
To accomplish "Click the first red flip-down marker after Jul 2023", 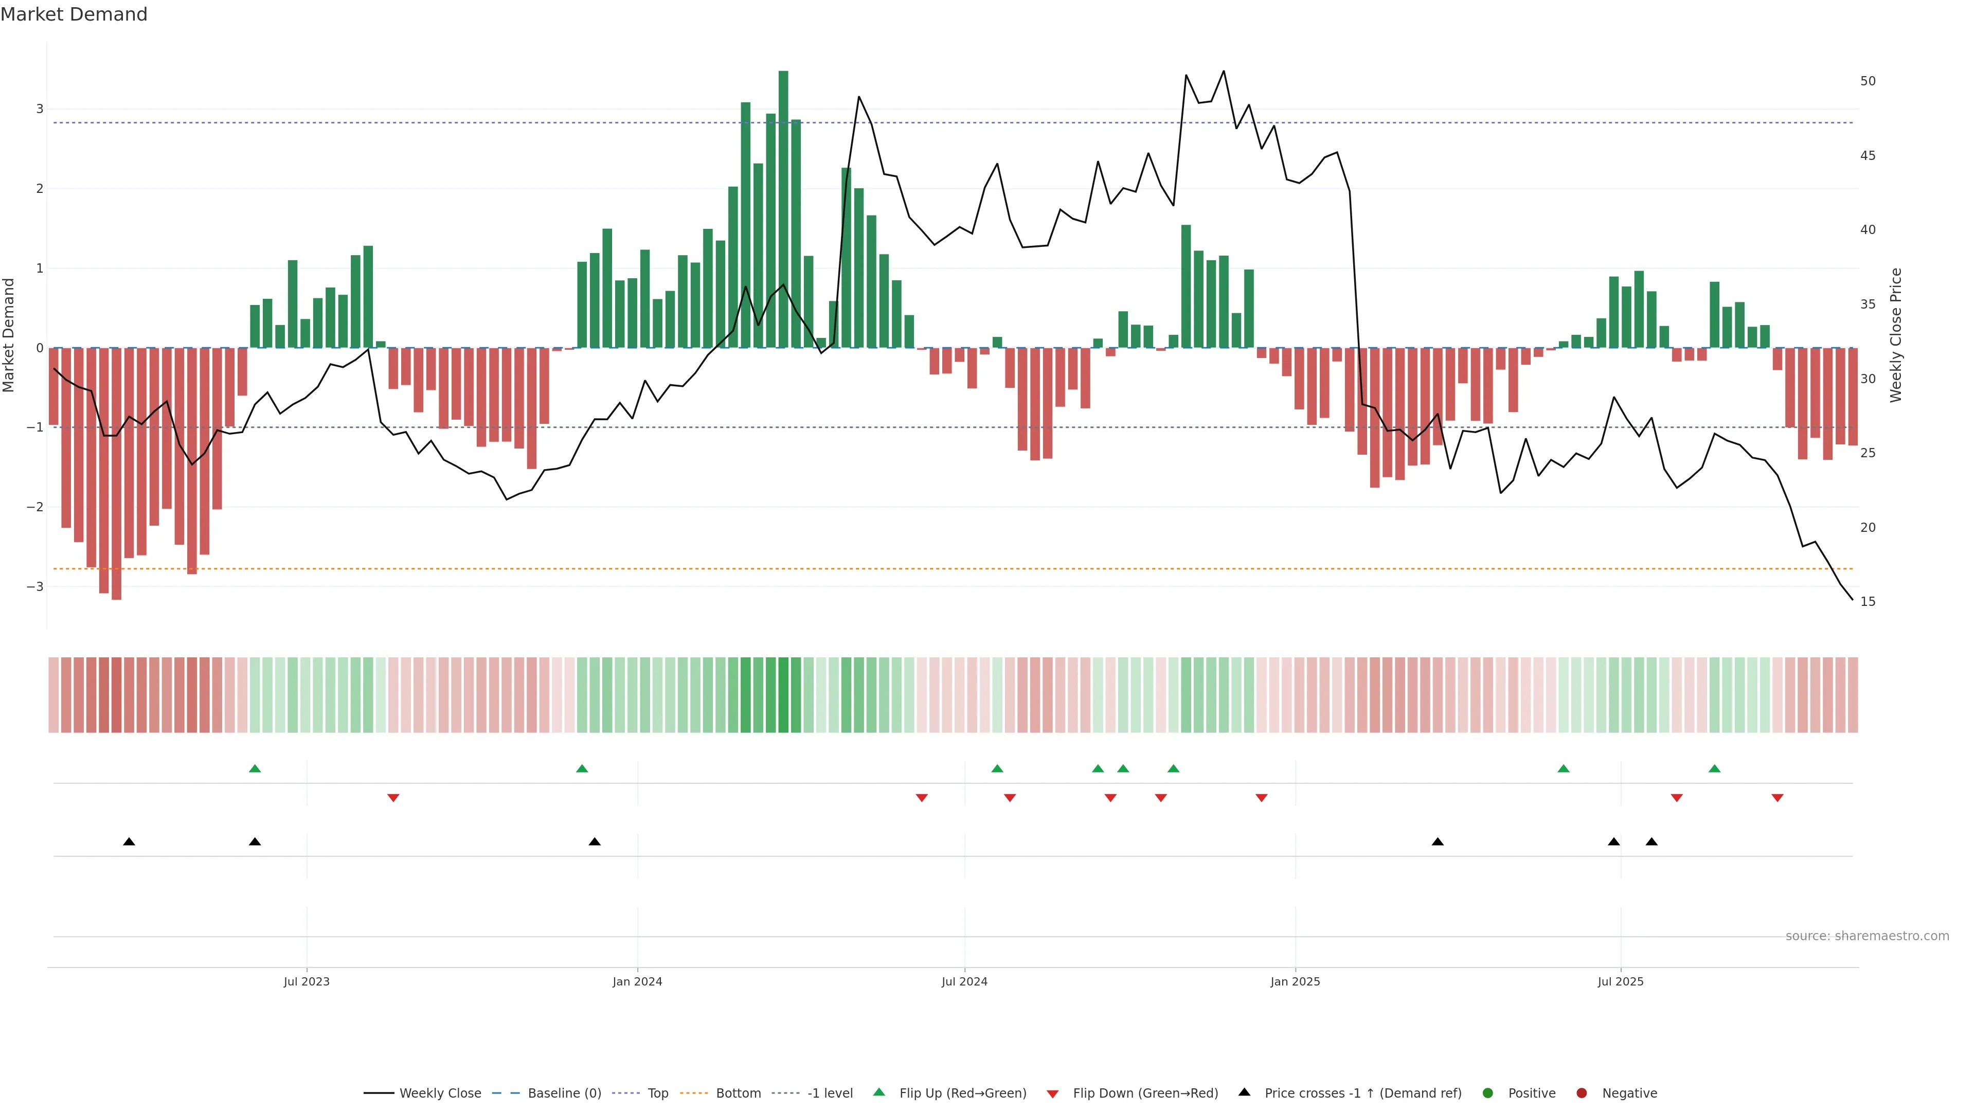I will [x=393, y=798].
